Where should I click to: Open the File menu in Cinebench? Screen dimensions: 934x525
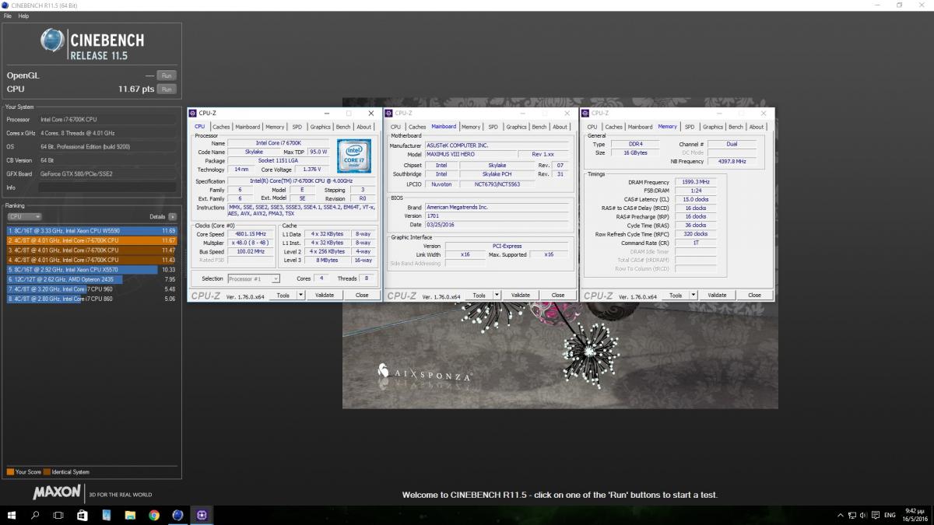pyautogui.click(x=7, y=16)
